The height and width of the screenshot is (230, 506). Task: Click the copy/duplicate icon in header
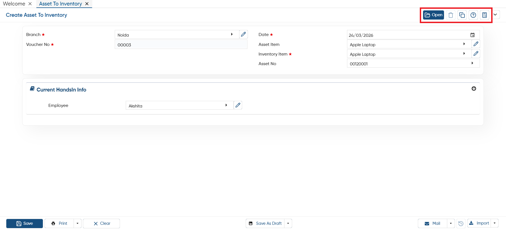coord(462,15)
